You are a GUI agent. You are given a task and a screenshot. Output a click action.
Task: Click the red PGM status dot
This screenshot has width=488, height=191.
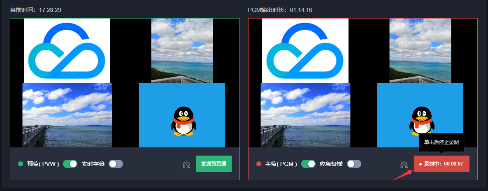click(259, 164)
